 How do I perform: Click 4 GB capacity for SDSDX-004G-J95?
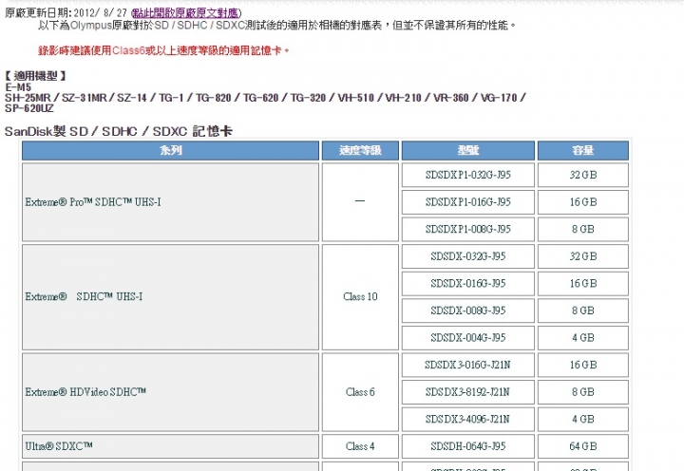coord(583,337)
